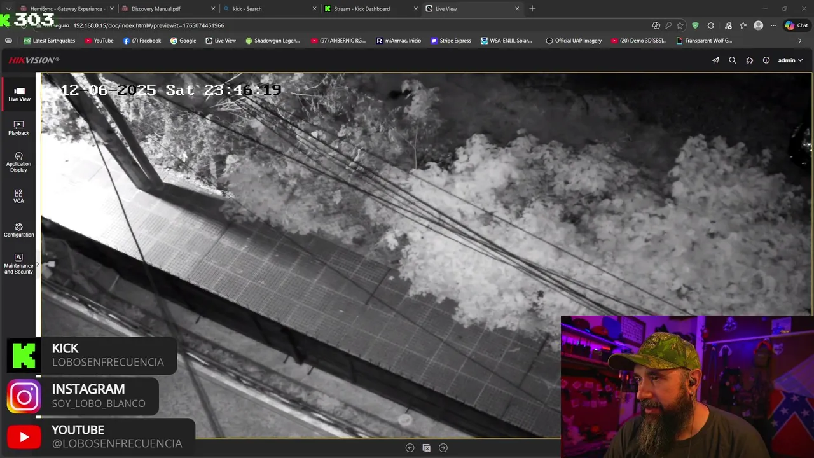
Task: Go to previous page of camera view
Action: (410, 448)
